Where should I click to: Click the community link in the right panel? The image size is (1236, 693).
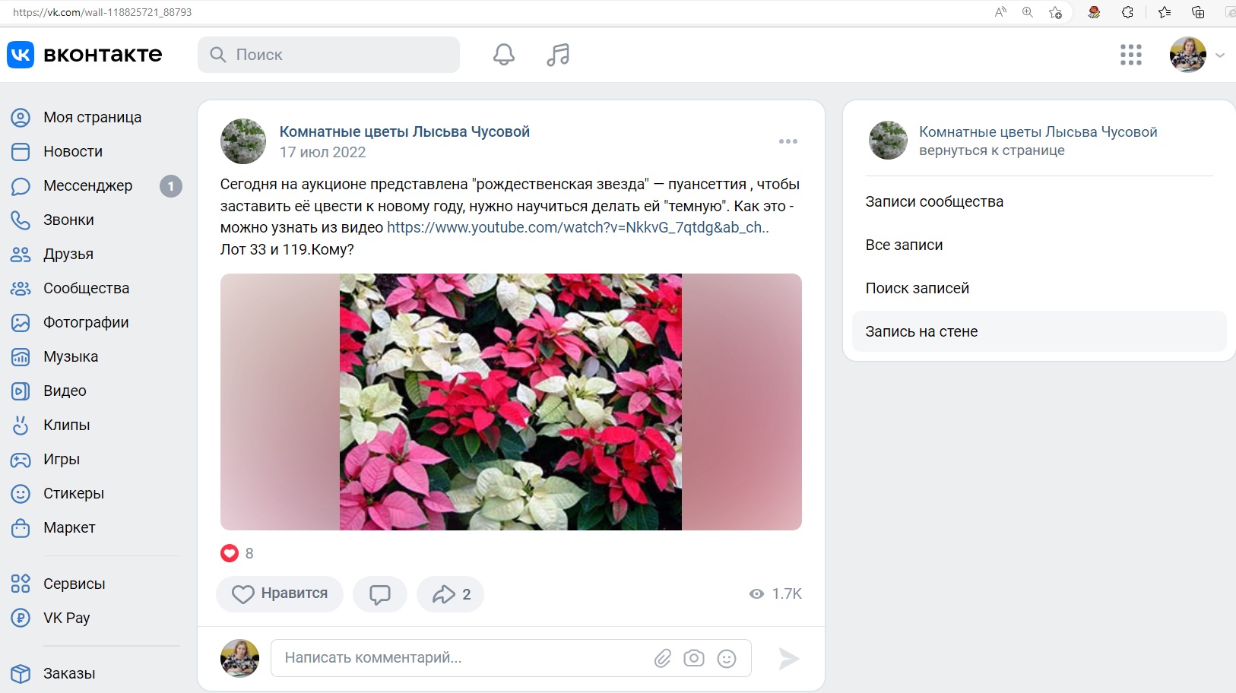[1038, 131]
